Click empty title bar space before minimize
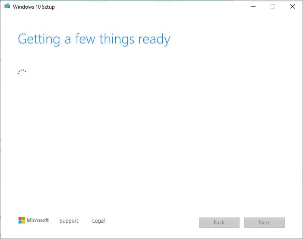The width and height of the screenshot is (303, 239). [151, 6]
